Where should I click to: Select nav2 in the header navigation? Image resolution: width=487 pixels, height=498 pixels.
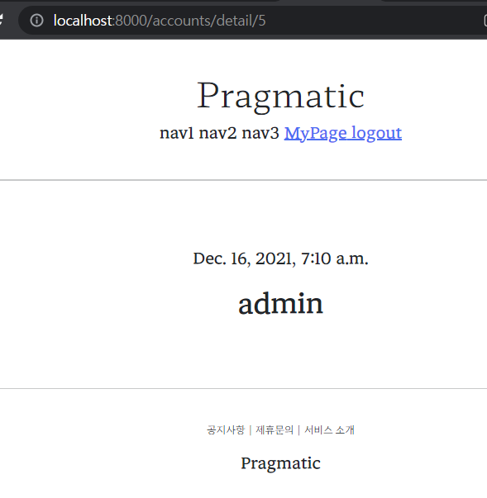pos(217,133)
